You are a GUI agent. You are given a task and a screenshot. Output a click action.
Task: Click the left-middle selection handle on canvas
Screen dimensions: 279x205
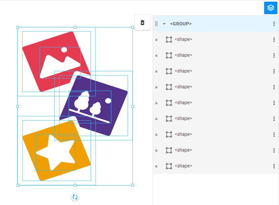click(x=18, y=106)
